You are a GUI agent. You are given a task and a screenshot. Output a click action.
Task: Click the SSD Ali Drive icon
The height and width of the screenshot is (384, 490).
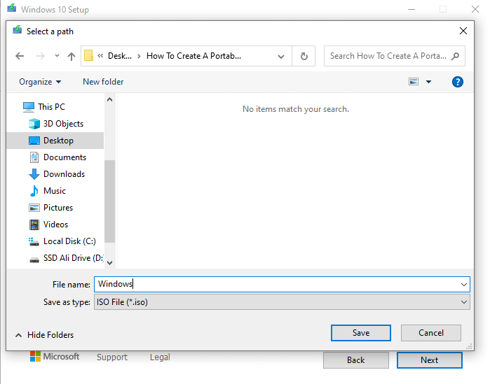[34, 259]
